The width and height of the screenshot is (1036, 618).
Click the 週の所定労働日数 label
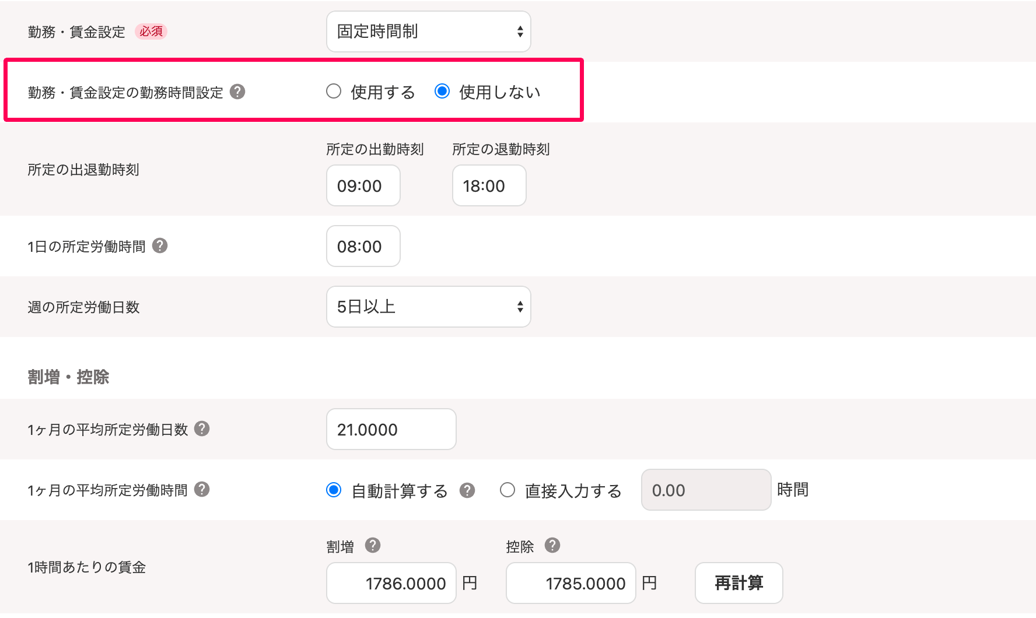[83, 307]
